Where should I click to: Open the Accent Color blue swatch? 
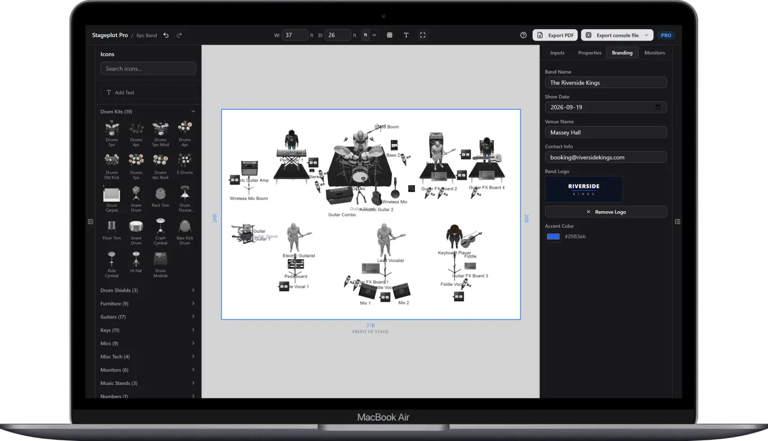[x=554, y=236]
